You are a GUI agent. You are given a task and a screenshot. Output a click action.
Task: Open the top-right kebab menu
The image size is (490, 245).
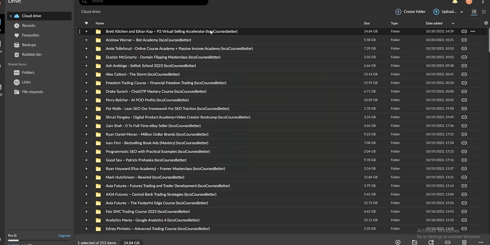point(483,2)
